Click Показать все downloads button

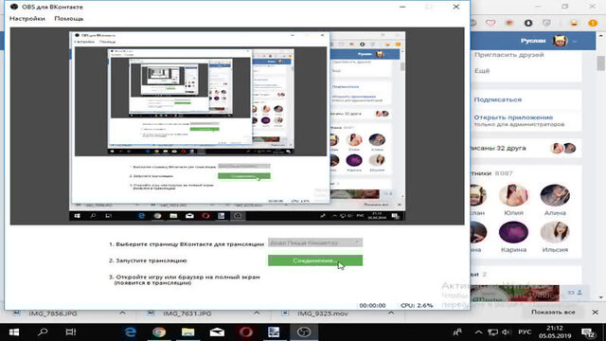[553, 312]
